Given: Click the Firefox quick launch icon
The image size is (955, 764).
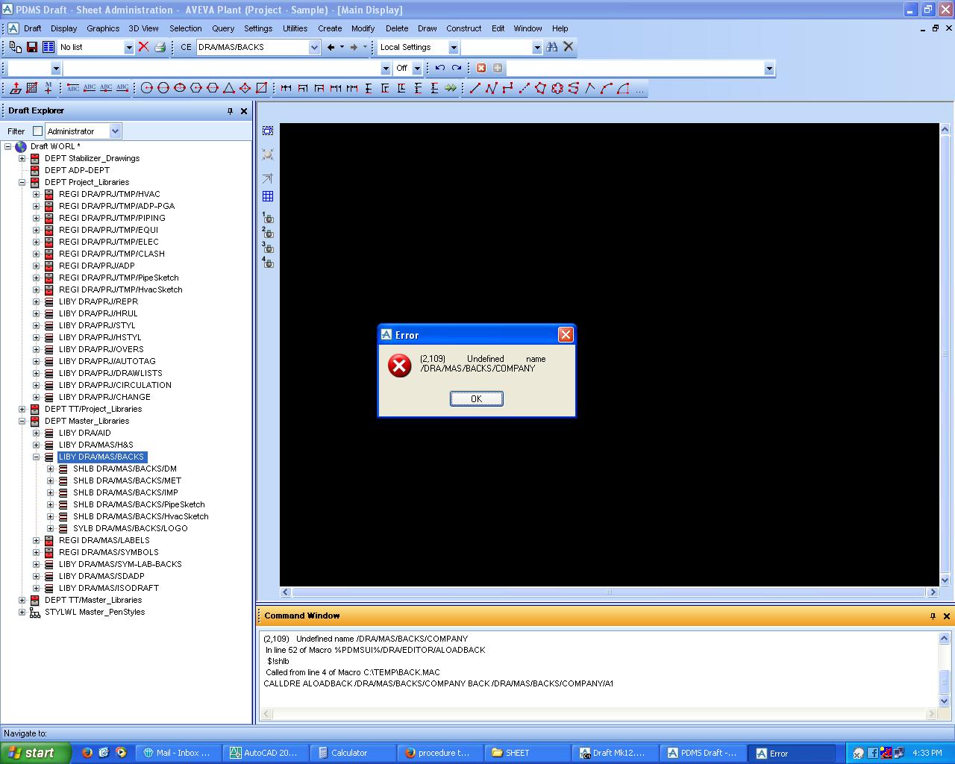Looking at the screenshot, I should point(87,753).
